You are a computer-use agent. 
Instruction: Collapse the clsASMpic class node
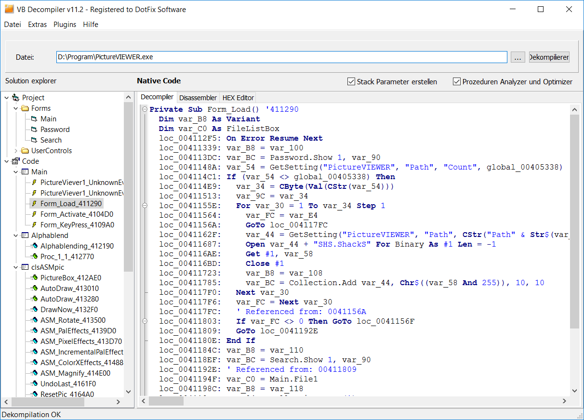pyautogui.click(x=15, y=267)
